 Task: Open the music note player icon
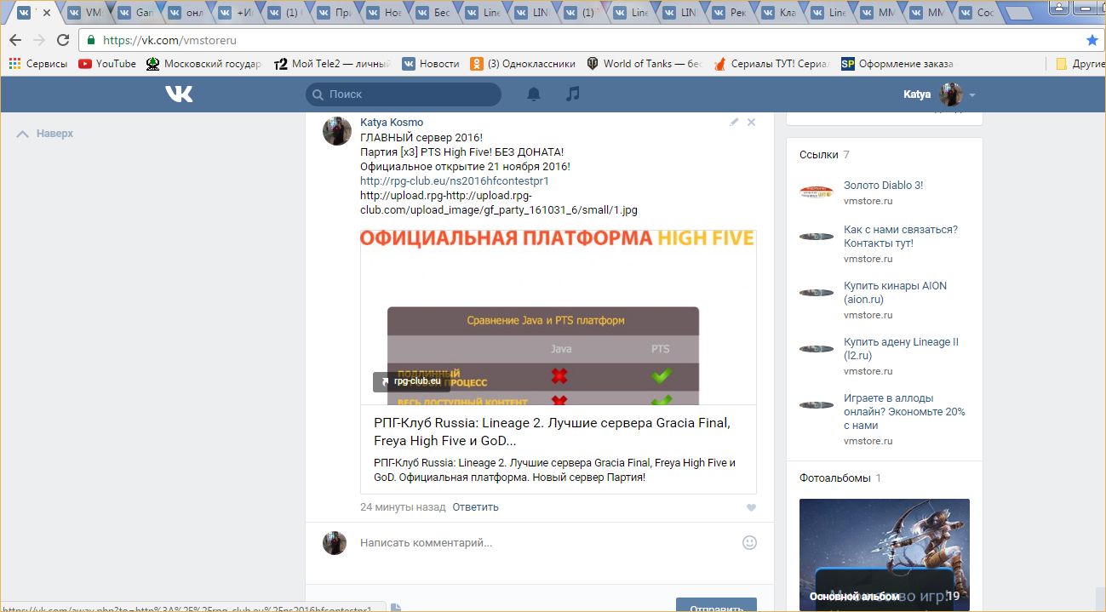tap(573, 94)
